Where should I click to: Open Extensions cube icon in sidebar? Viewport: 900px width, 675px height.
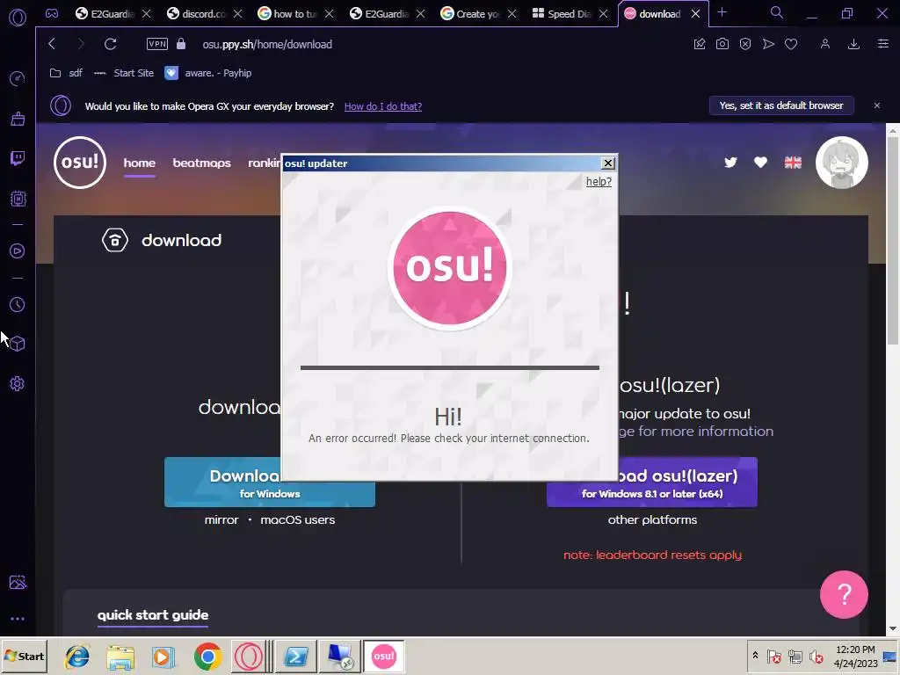tap(18, 344)
